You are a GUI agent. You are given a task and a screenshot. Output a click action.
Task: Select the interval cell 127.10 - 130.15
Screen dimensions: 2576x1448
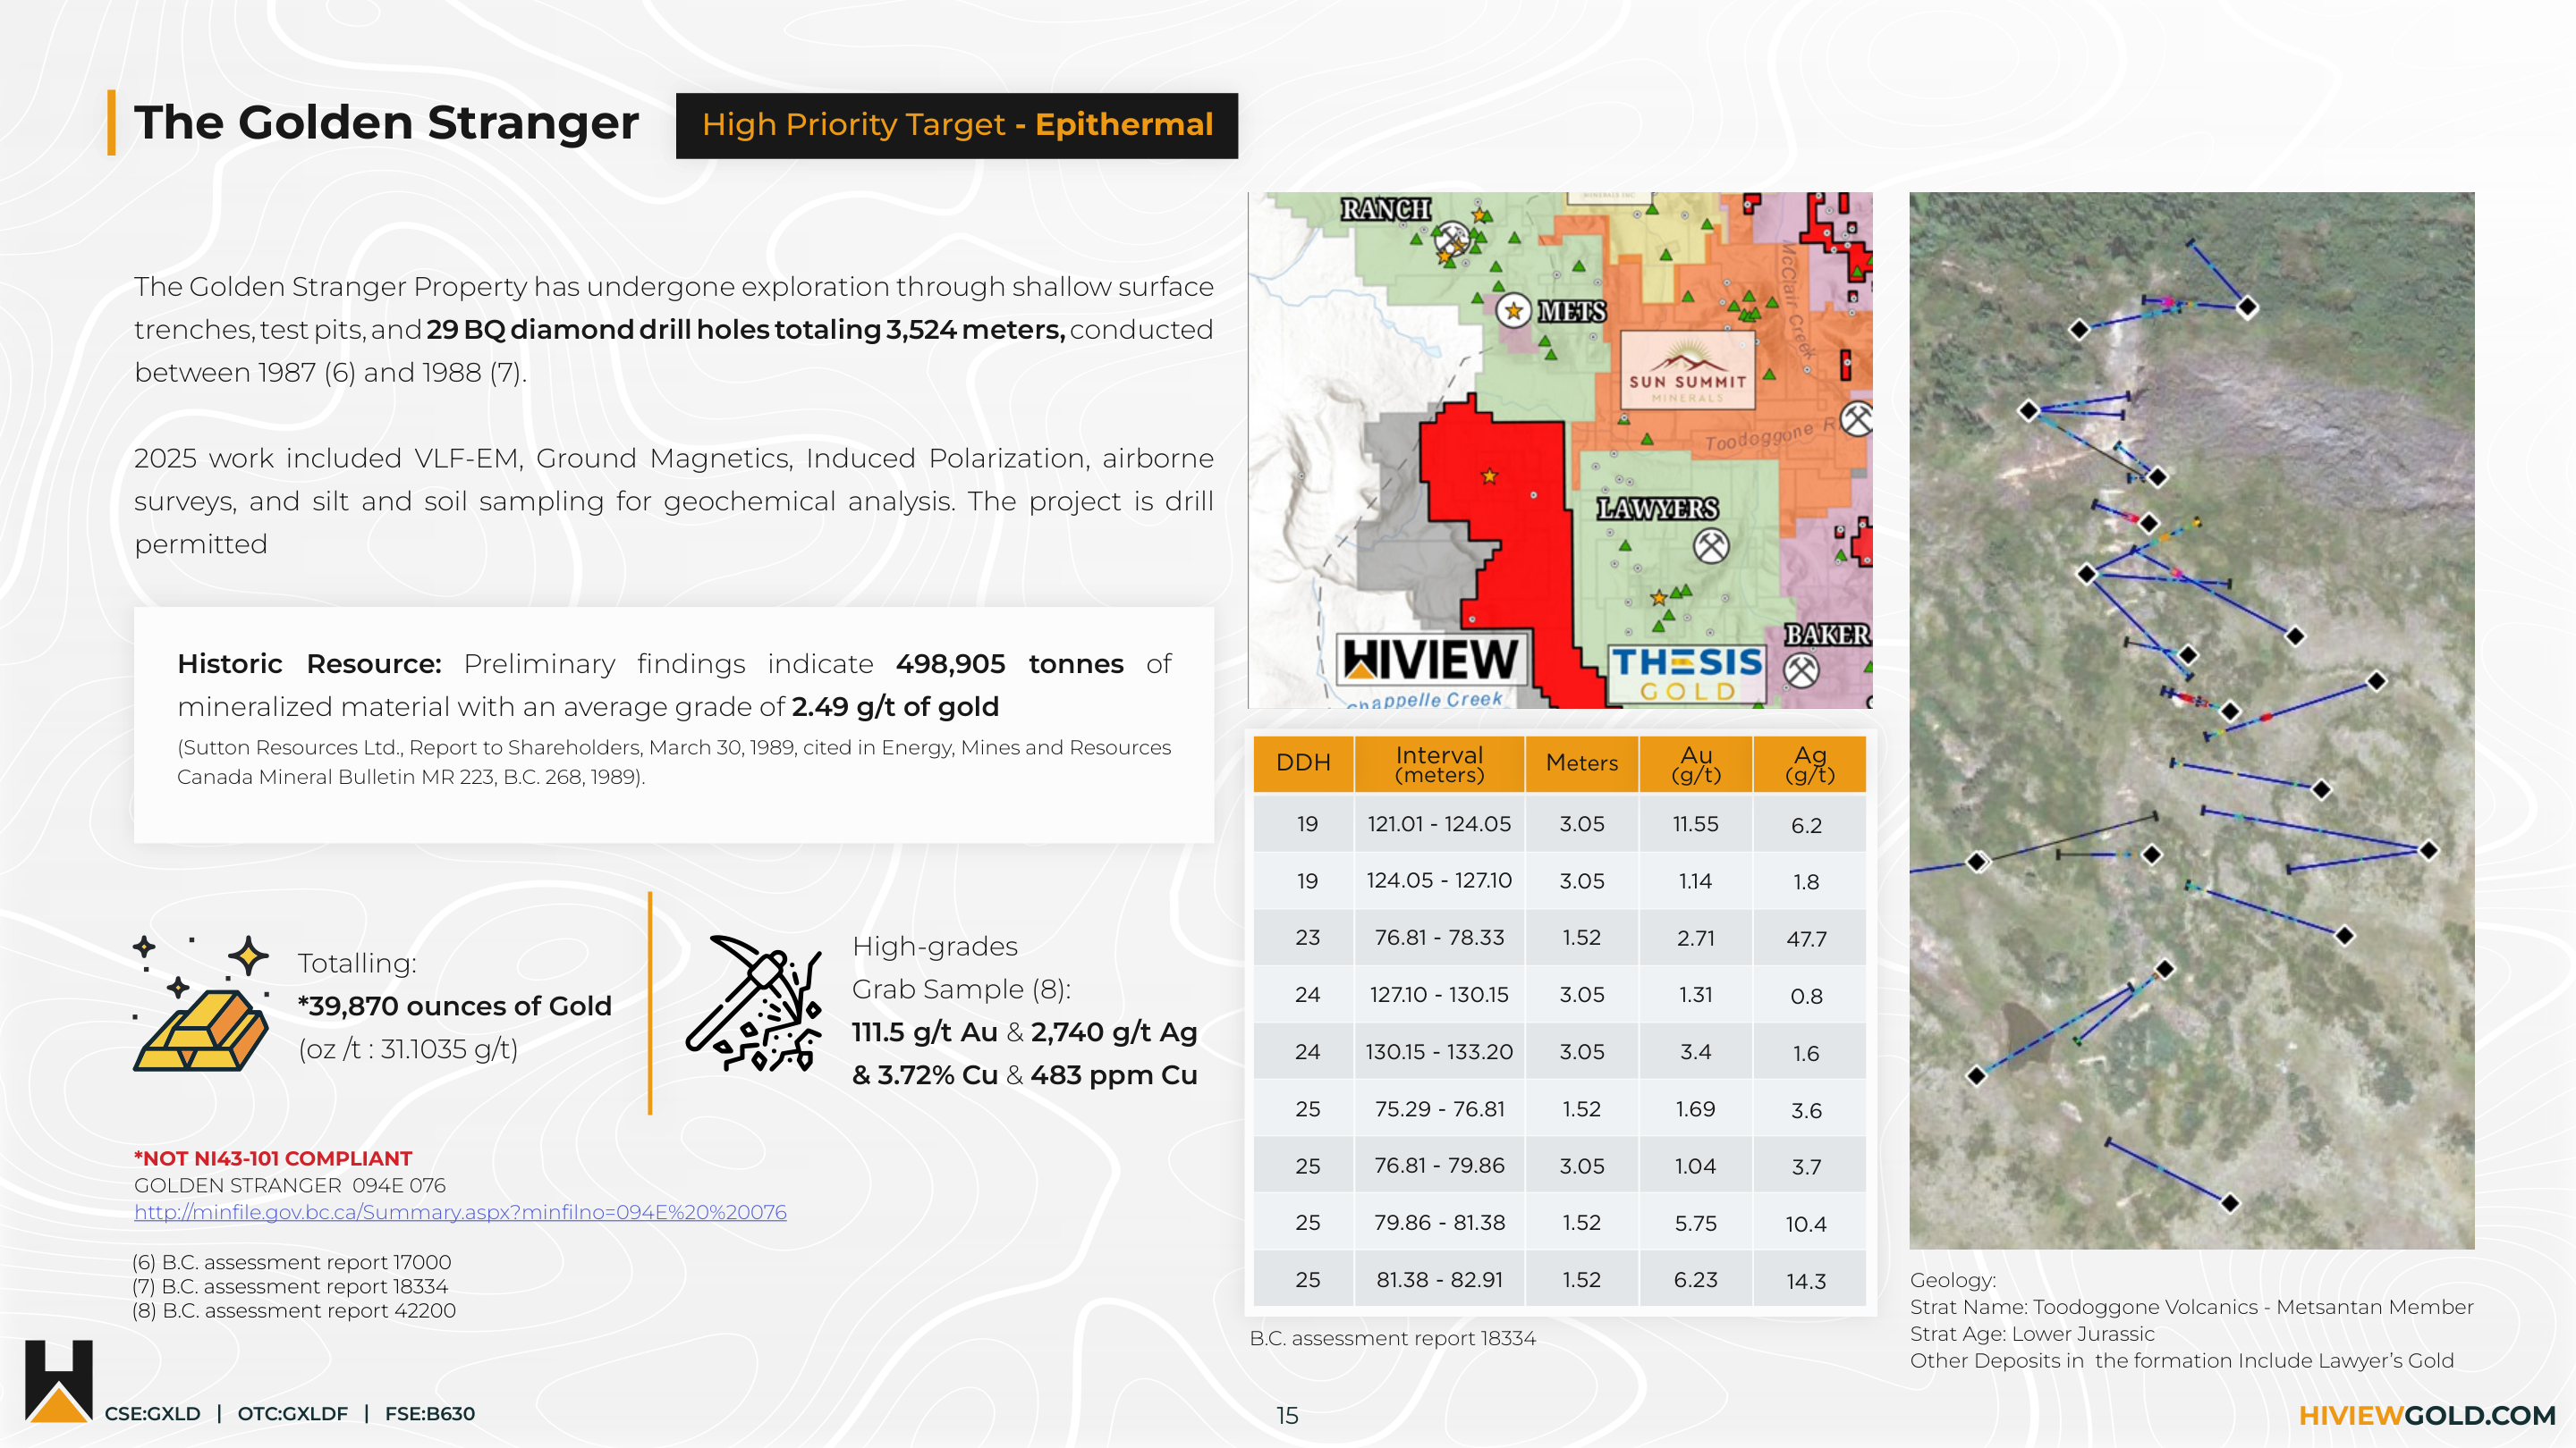[x=1439, y=994]
